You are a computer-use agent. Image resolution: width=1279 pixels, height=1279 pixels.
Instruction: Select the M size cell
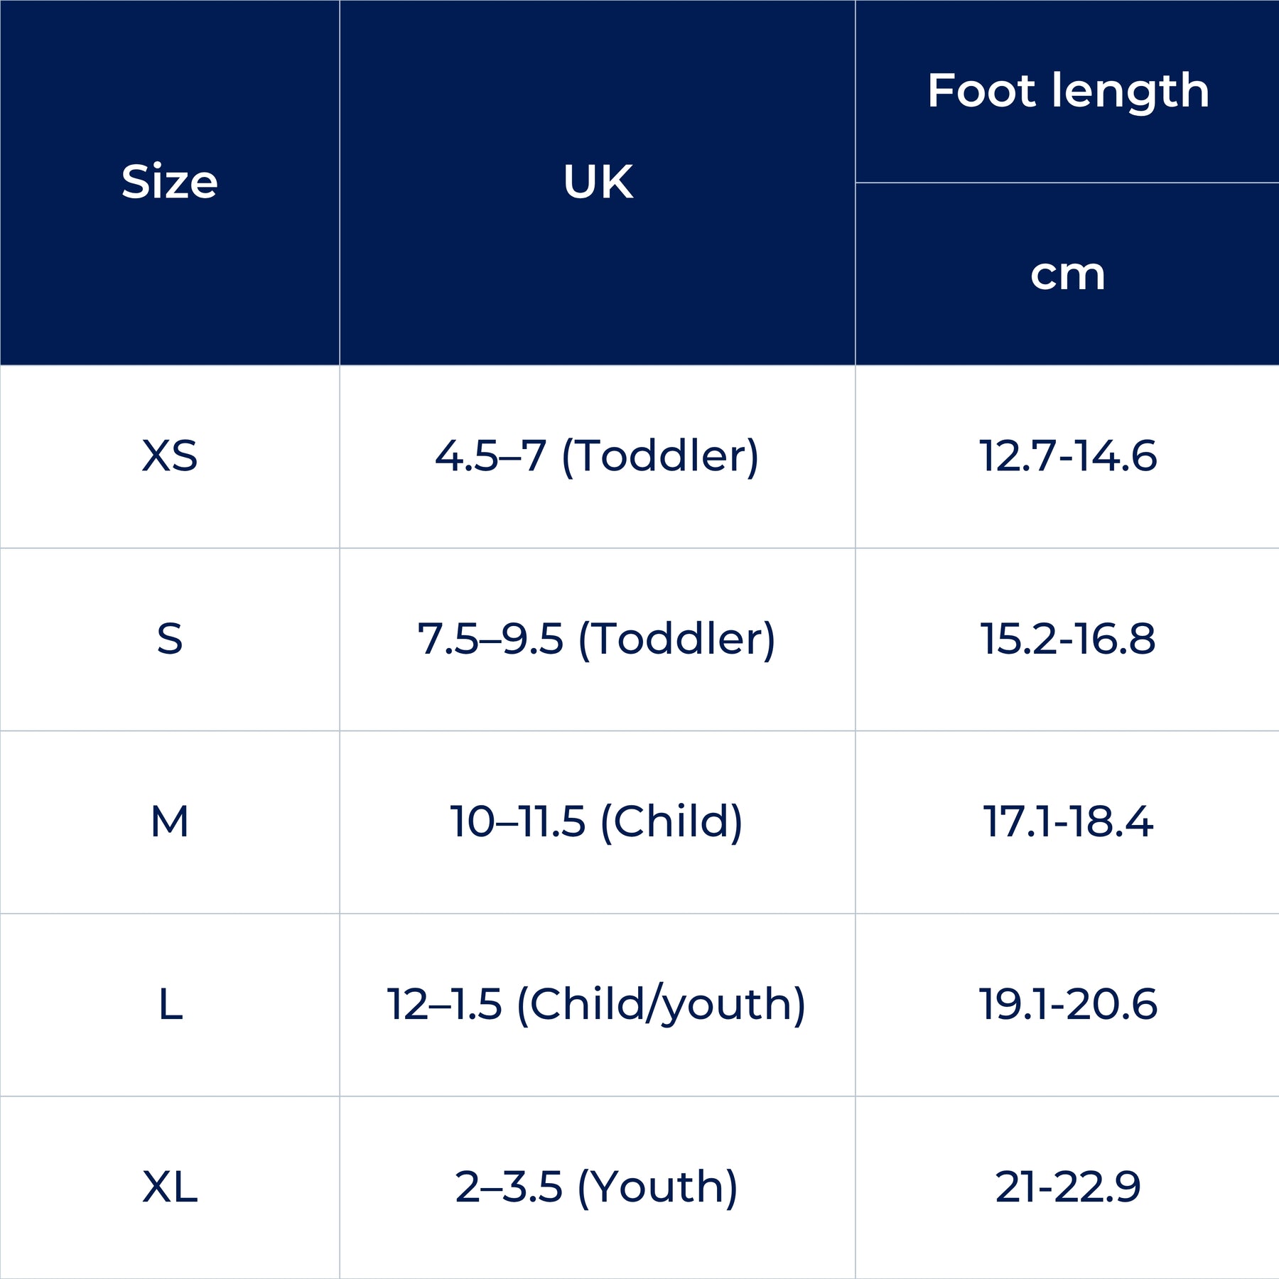point(169,821)
